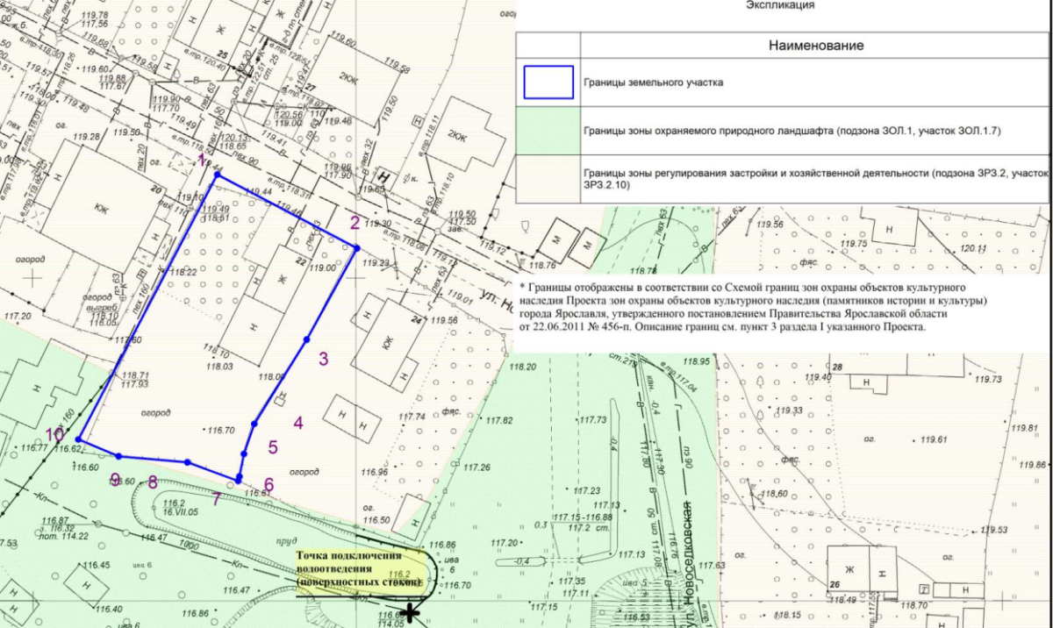Select purple boundary point number 1

pyautogui.click(x=202, y=161)
